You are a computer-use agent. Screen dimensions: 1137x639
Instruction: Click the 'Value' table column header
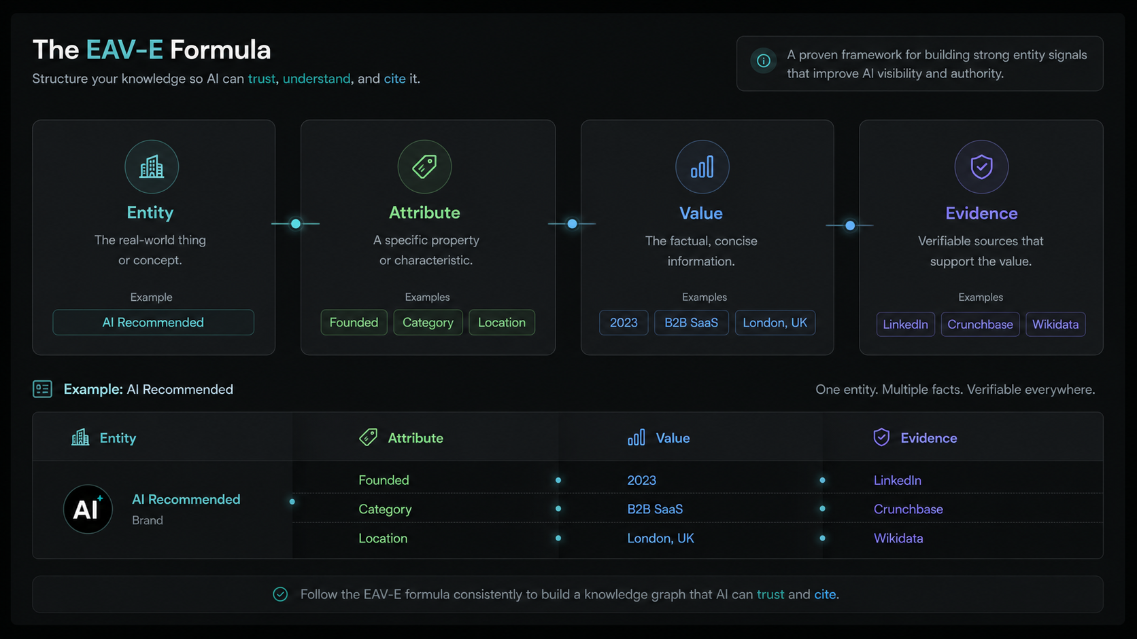click(x=673, y=438)
